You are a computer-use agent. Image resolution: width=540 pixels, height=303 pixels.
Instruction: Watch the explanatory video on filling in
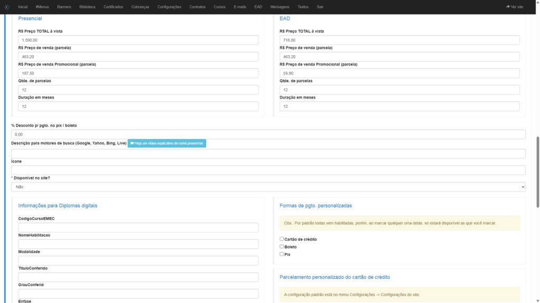click(x=167, y=143)
